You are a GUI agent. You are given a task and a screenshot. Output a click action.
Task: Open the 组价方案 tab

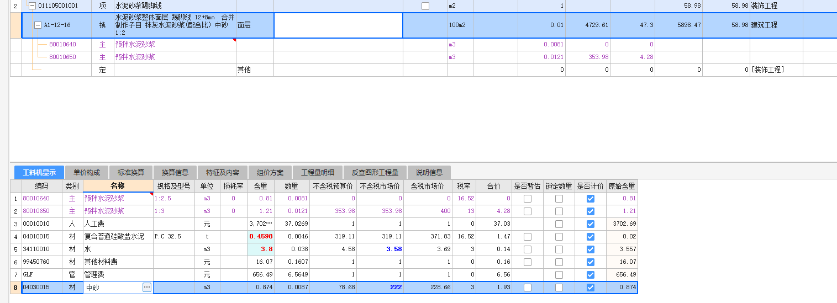pos(270,172)
